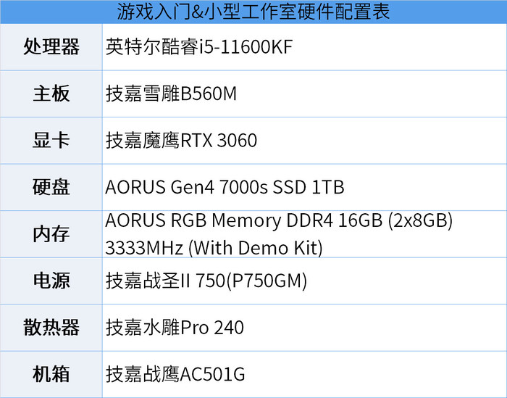
Task: Select the 显卡 row label
Action: (51, 141)
